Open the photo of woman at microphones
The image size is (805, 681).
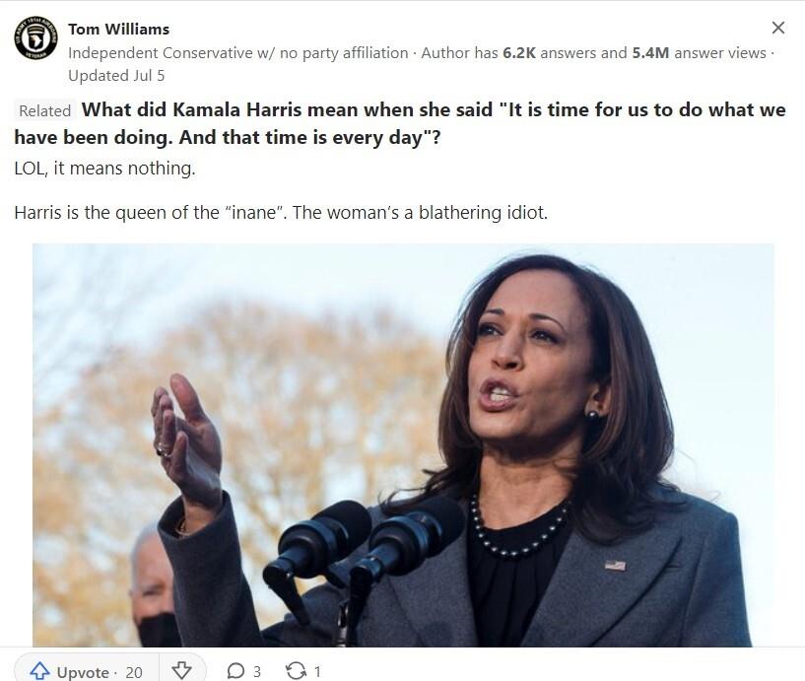point(403,444)
